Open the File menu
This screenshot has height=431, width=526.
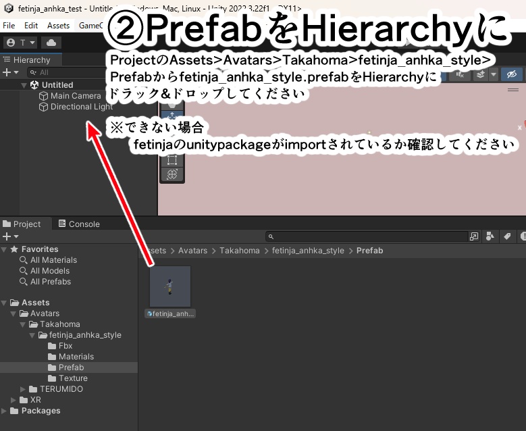tap(9, 26)
